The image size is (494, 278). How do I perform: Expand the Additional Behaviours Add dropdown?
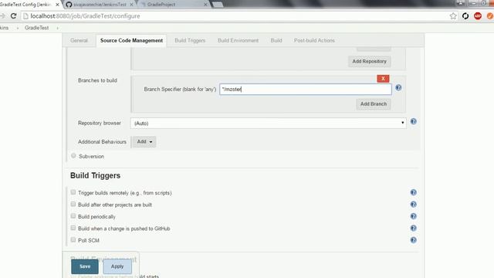coord(144,142)
